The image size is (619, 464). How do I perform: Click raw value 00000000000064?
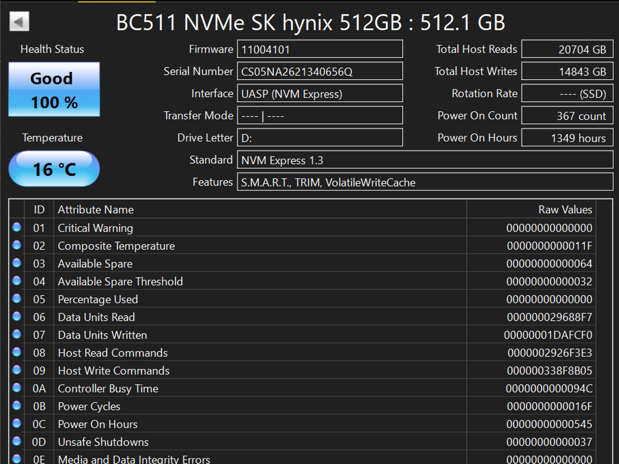[549, 263]
